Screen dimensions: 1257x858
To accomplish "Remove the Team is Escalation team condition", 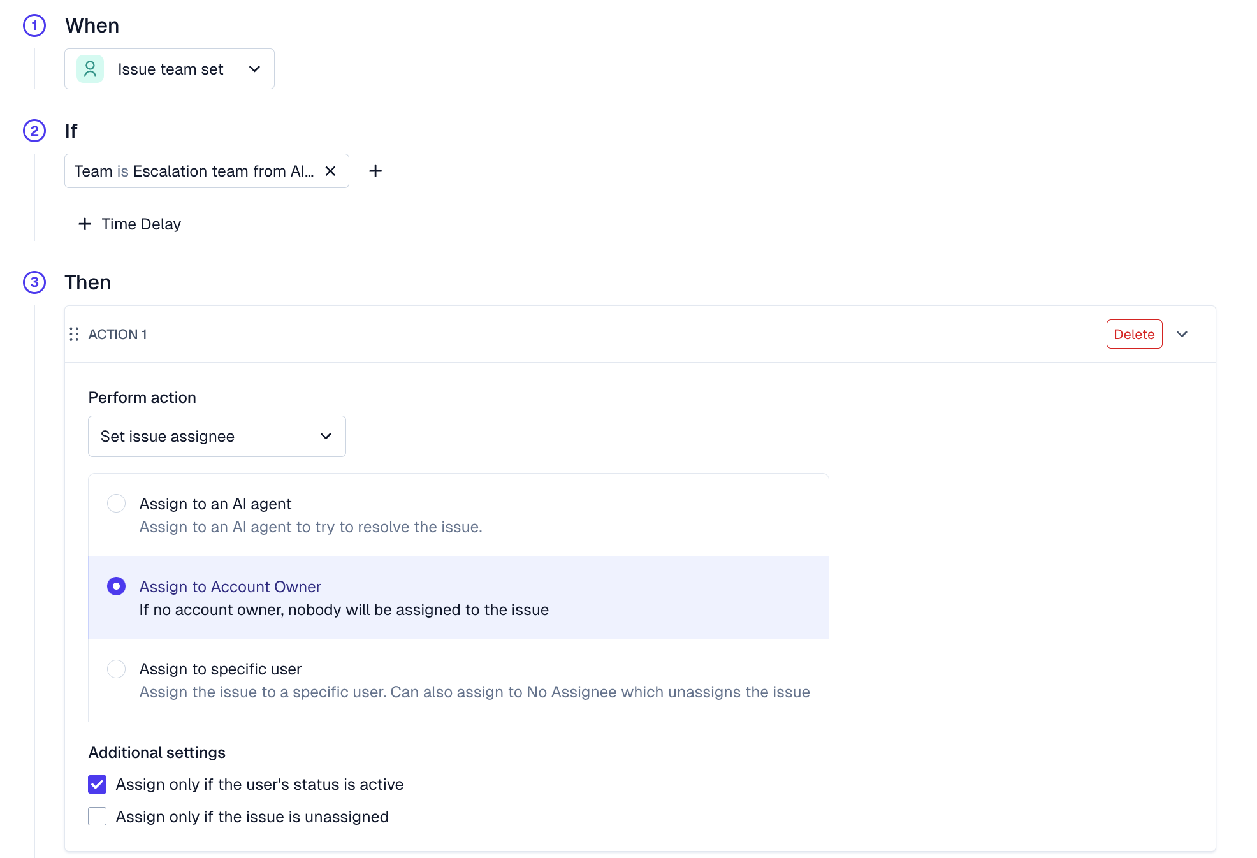I will tap(330, 171).
